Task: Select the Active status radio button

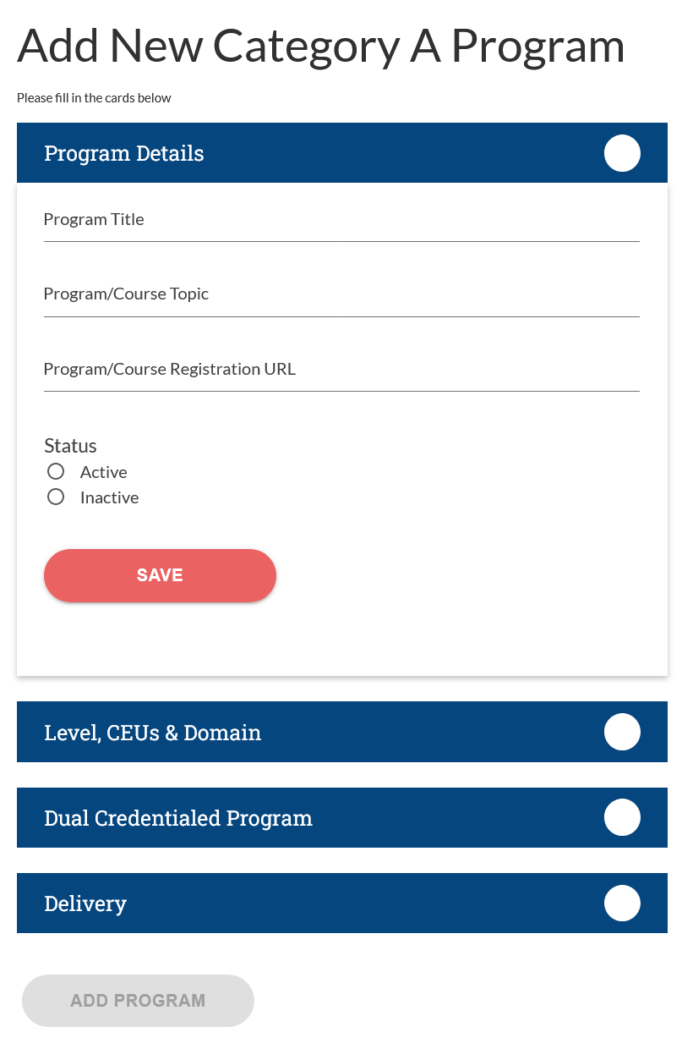Action: point(56,471)
